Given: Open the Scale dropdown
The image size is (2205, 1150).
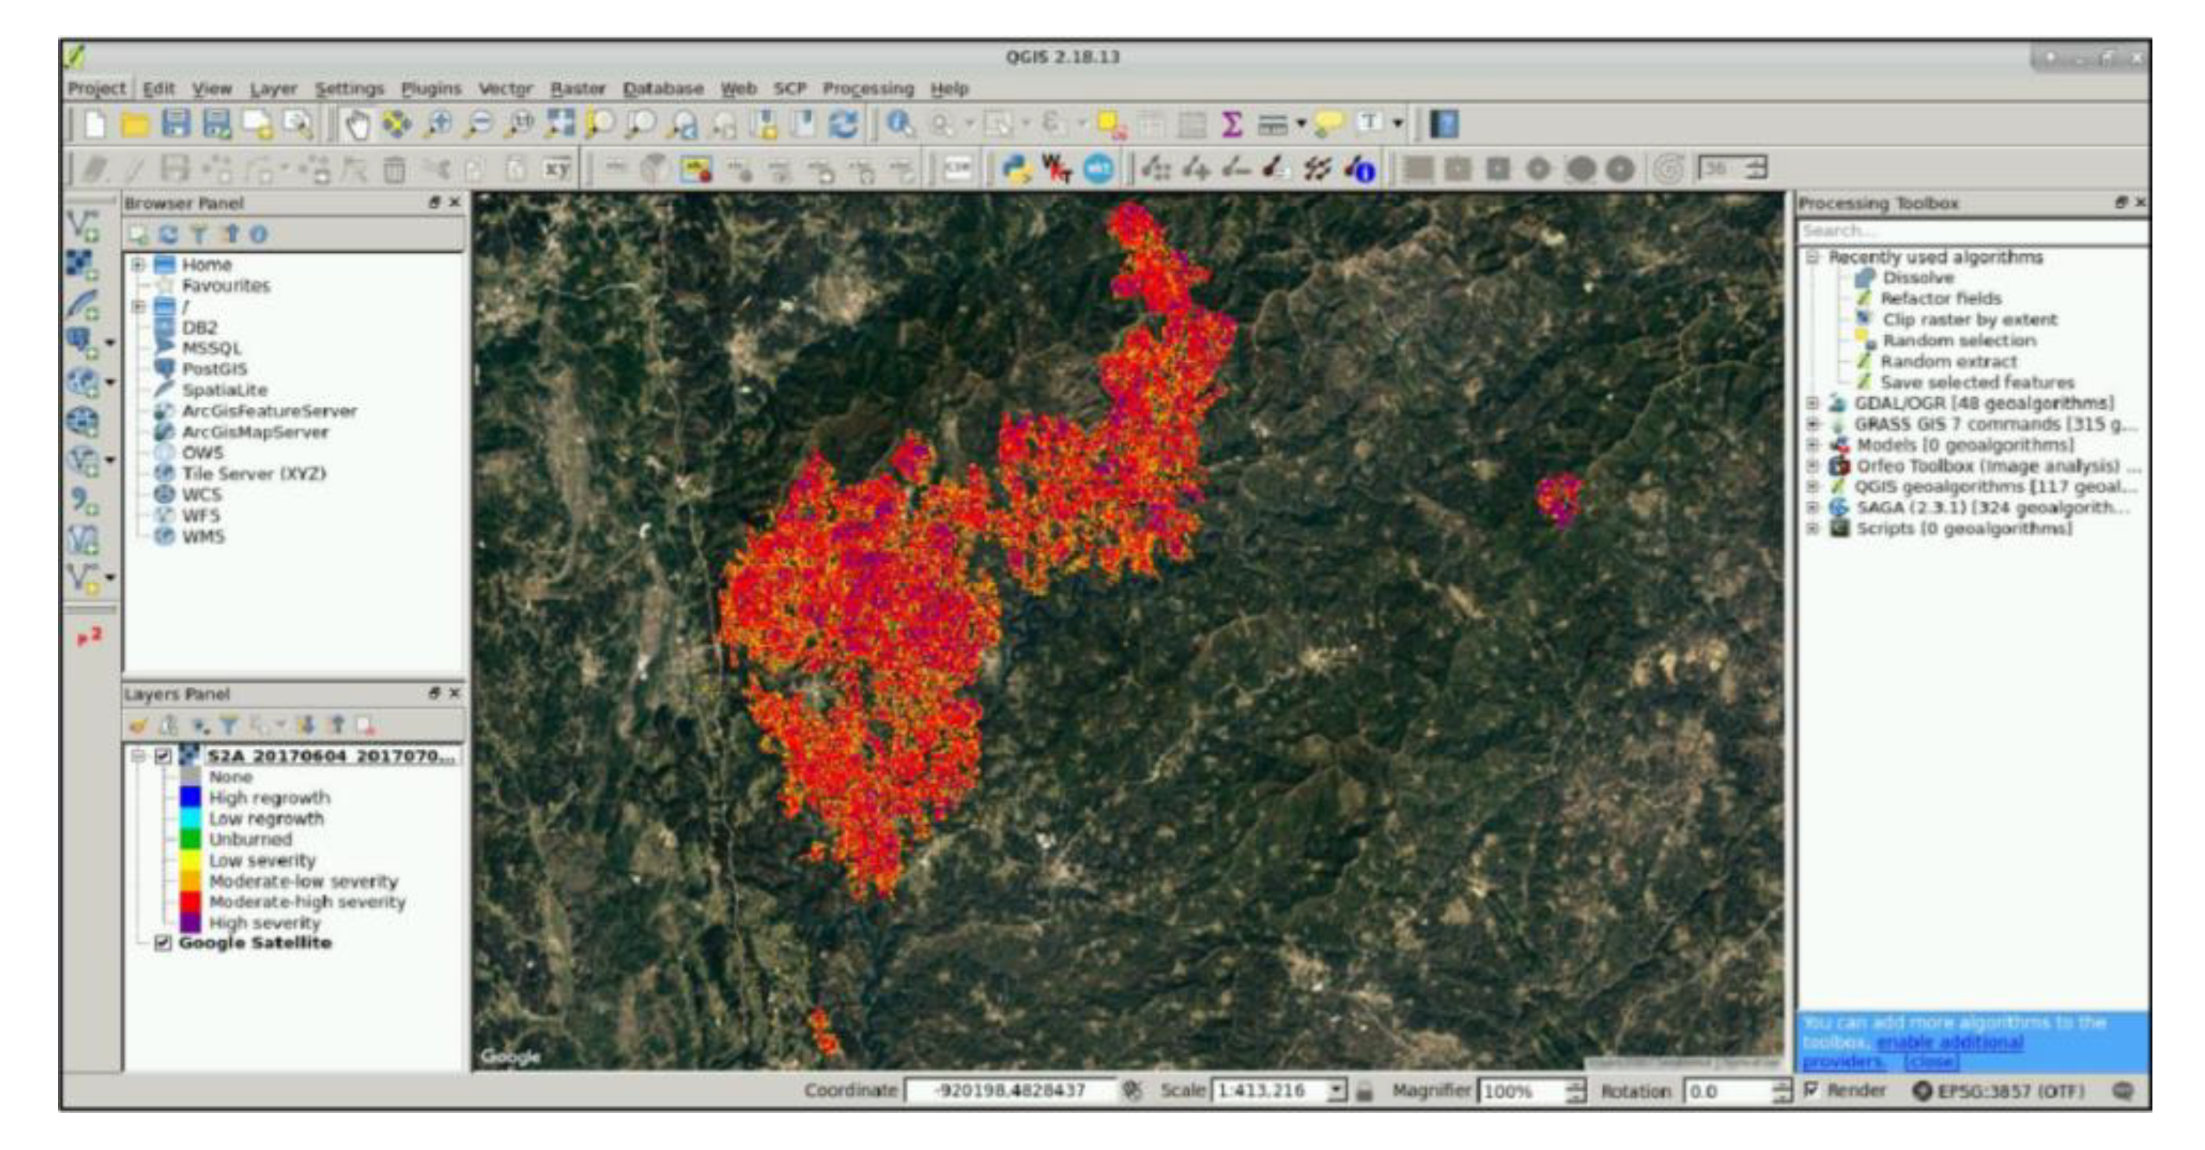Looking at the screenshot, I should coord(1336,1090).
